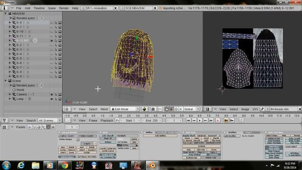Select the rotate manipulator circle icon
302x170 pixels.
[x=176, y=109]
